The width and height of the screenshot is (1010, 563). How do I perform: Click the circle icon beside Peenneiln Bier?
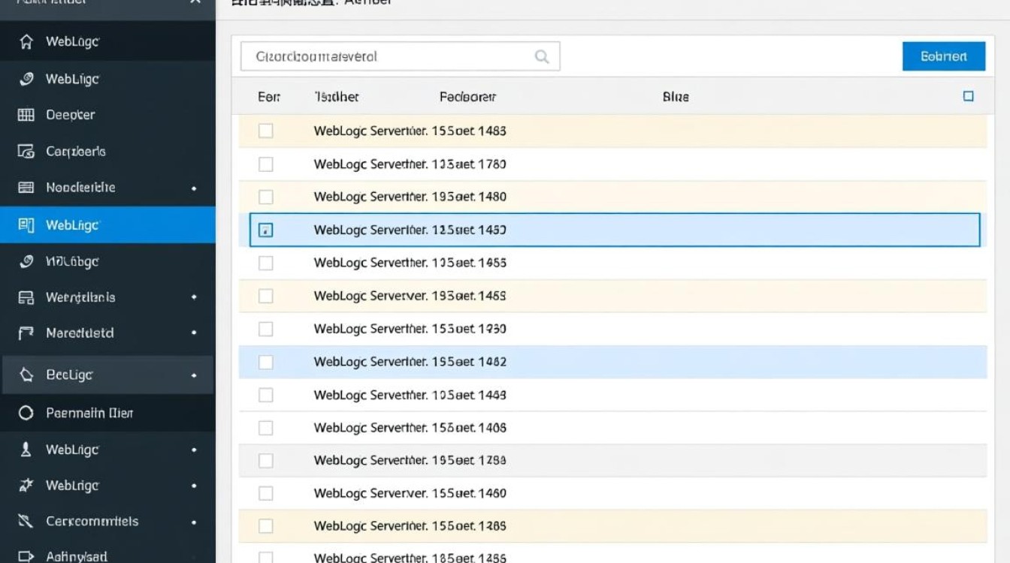point(26,413)
